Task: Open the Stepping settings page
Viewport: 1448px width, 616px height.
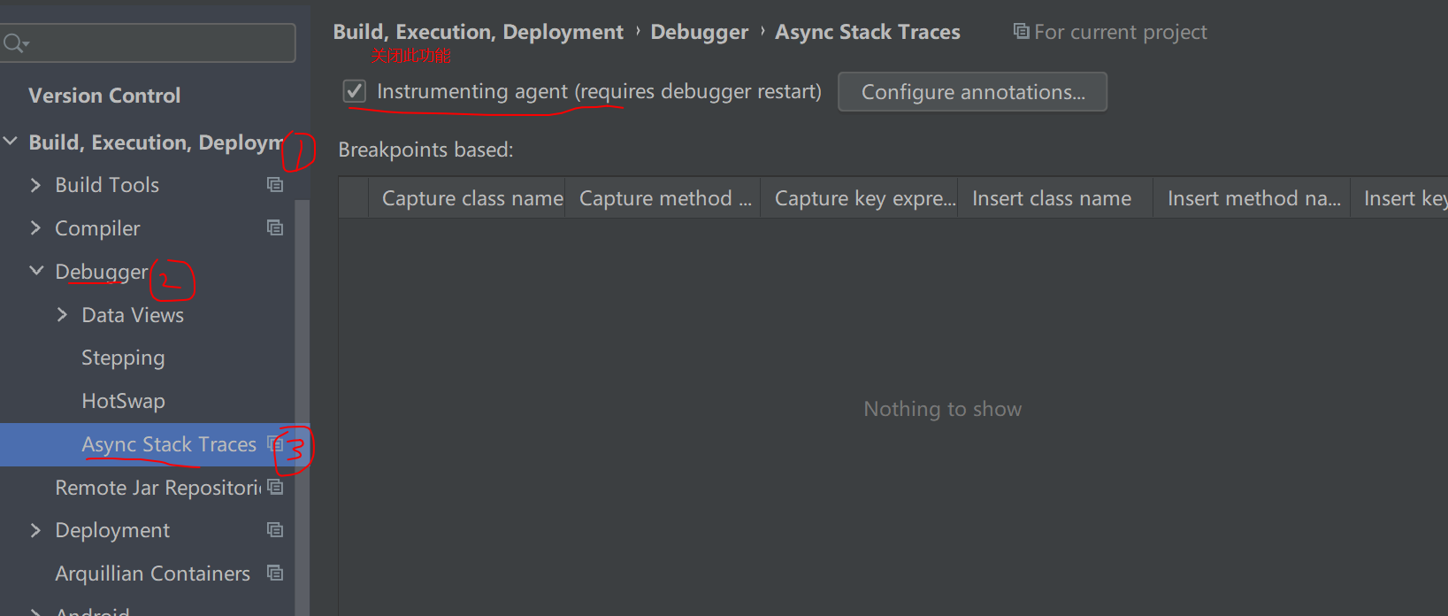Action: click(x=123, y=358)
